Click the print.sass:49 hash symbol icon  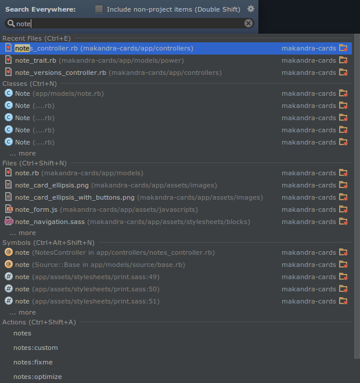point(9,277)
